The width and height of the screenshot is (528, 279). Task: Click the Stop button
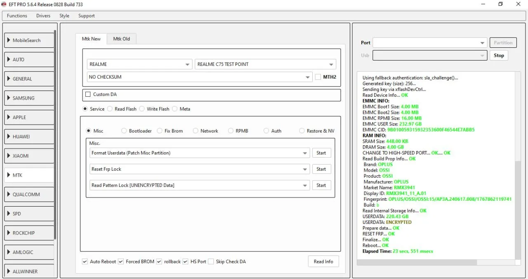click(499, 56)
